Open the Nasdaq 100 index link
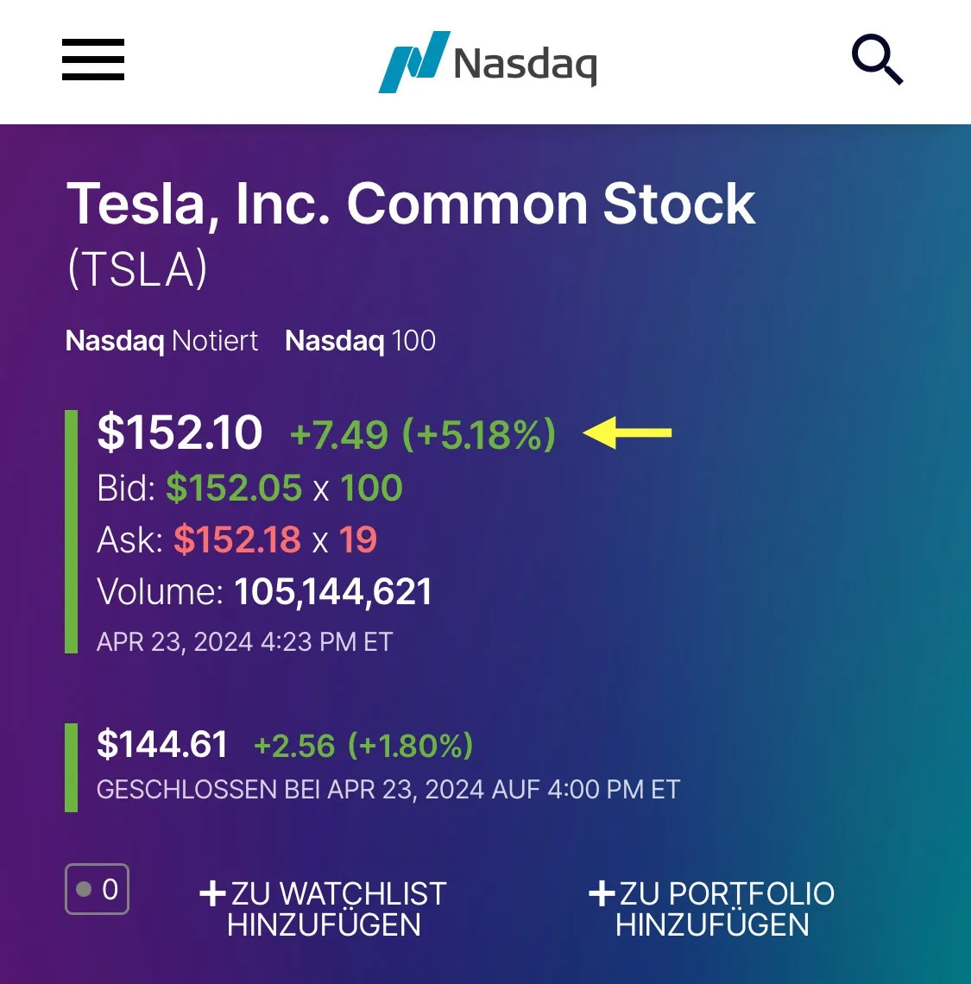971x984 pixels. coord(360,340)
